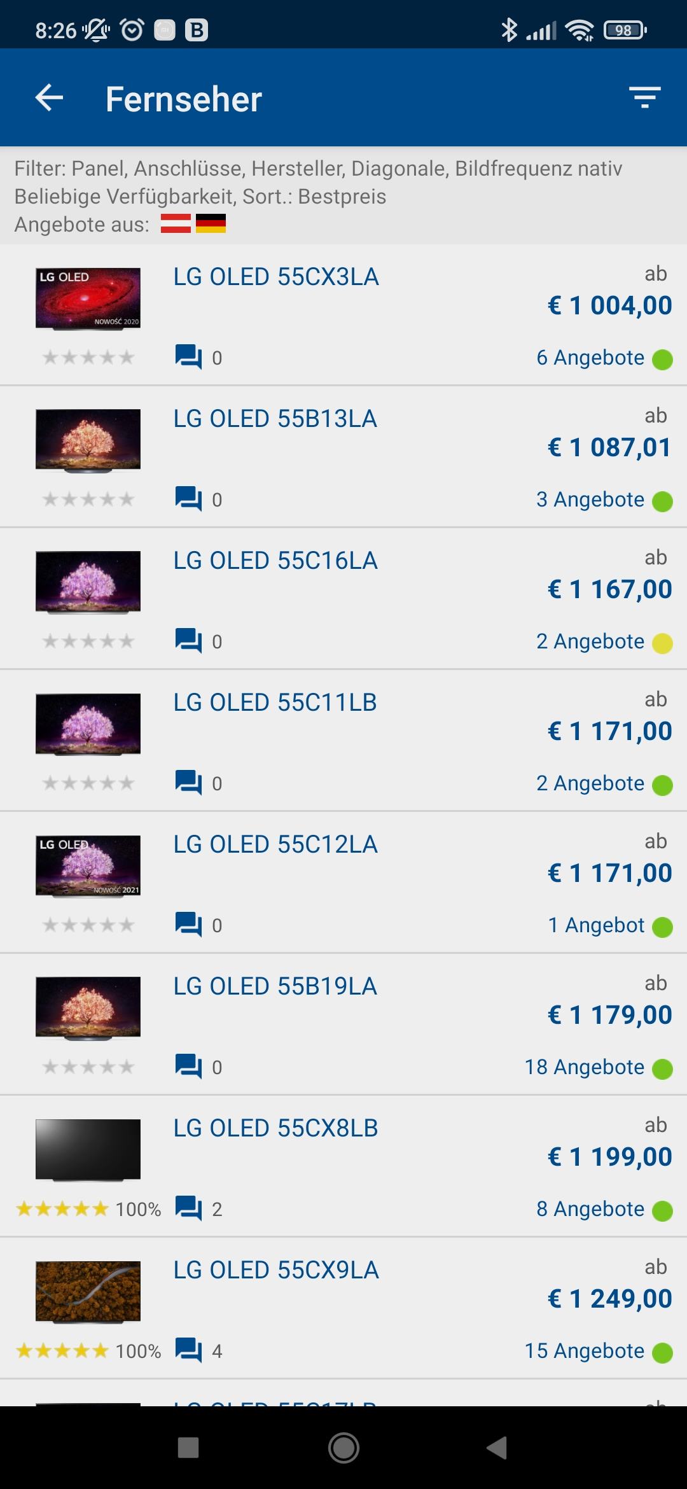
Task: Tap Android home navigation button
Action: pos(343,1448)
